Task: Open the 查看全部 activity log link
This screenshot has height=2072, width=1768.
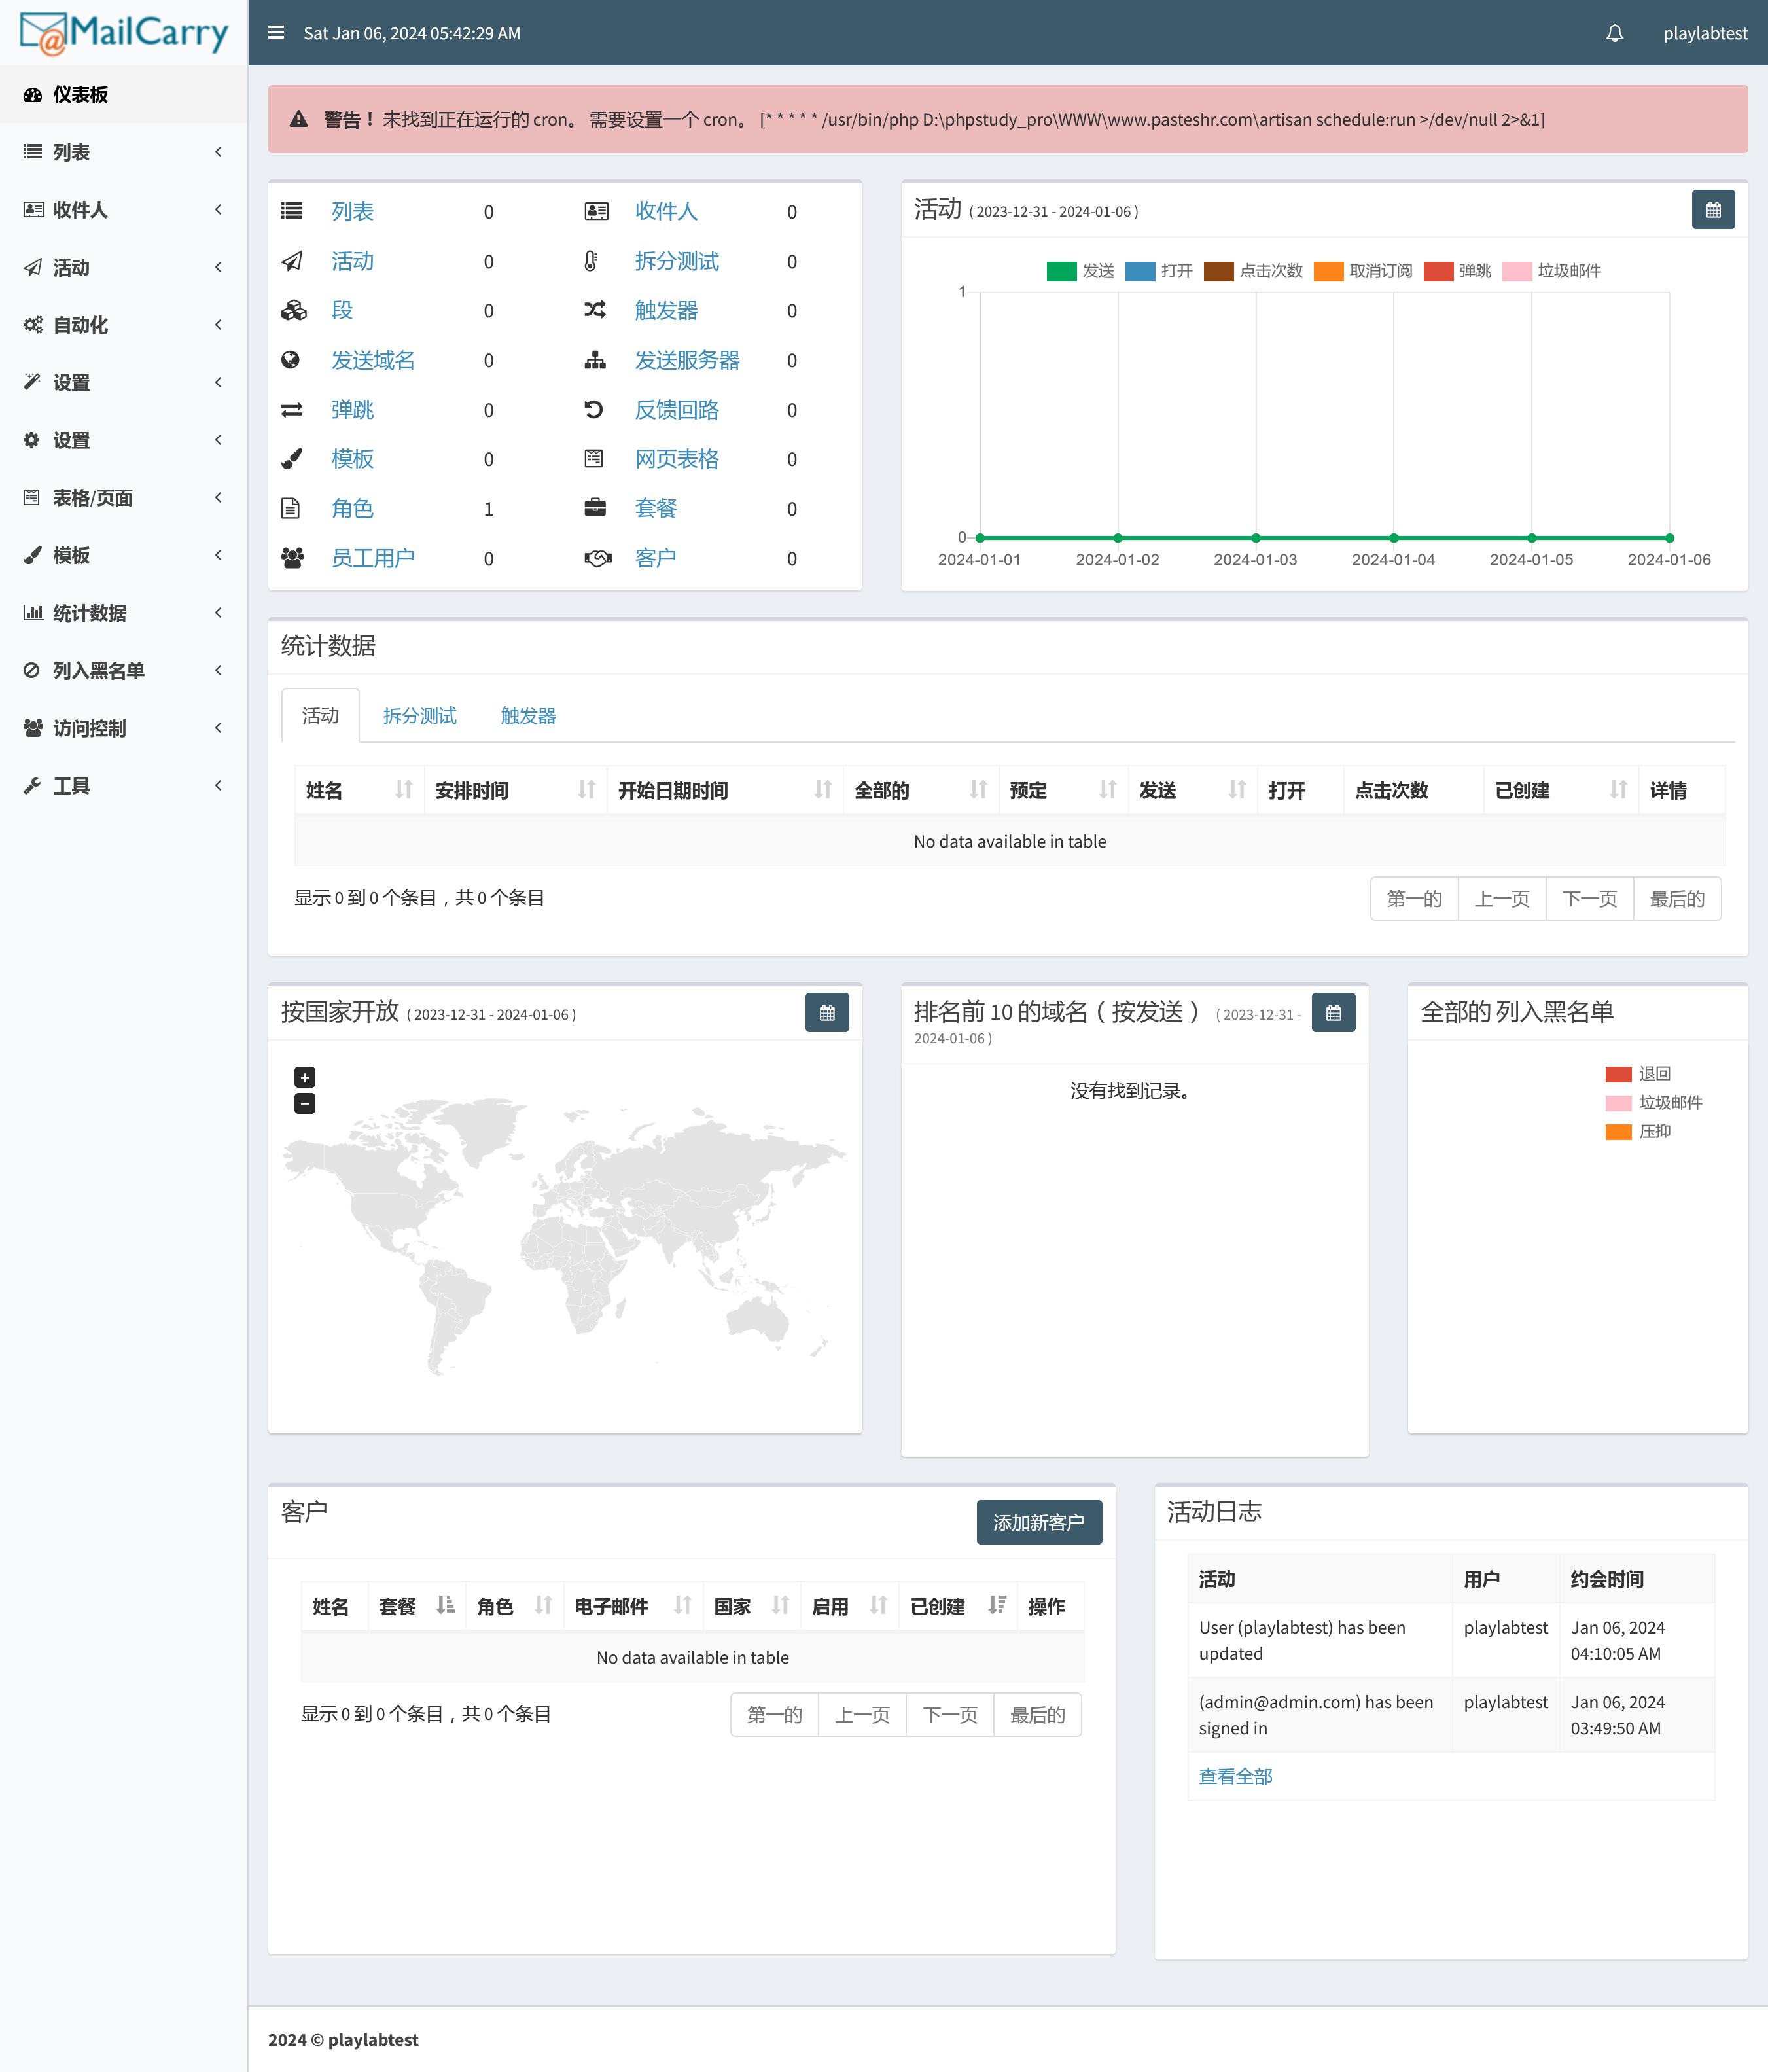Action: click(1235, 1777)
